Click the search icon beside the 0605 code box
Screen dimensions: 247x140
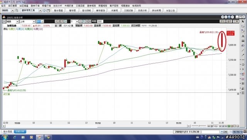click(17, 10)
